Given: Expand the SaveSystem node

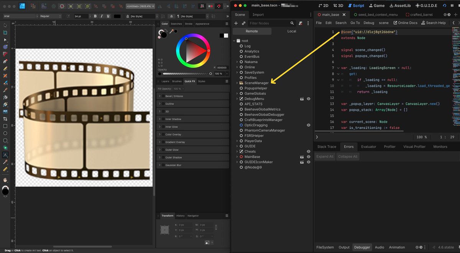Looking at the screenshot, I should 237,72.
